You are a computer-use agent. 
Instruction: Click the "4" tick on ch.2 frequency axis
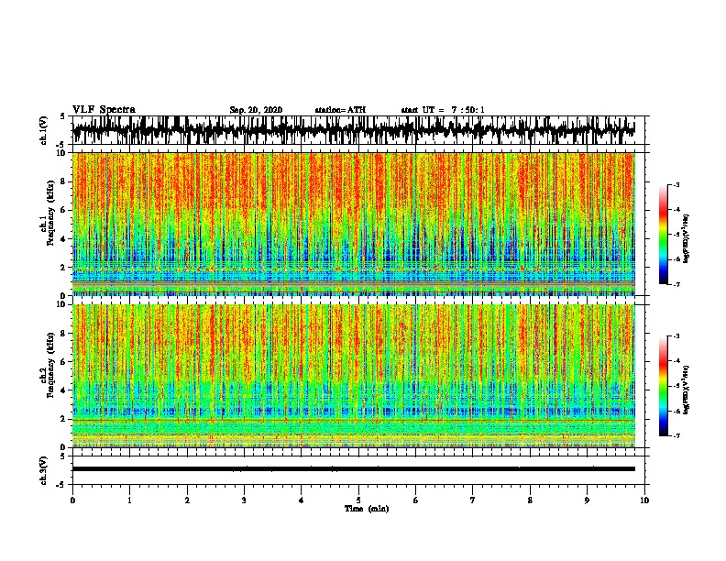[64, 390]
